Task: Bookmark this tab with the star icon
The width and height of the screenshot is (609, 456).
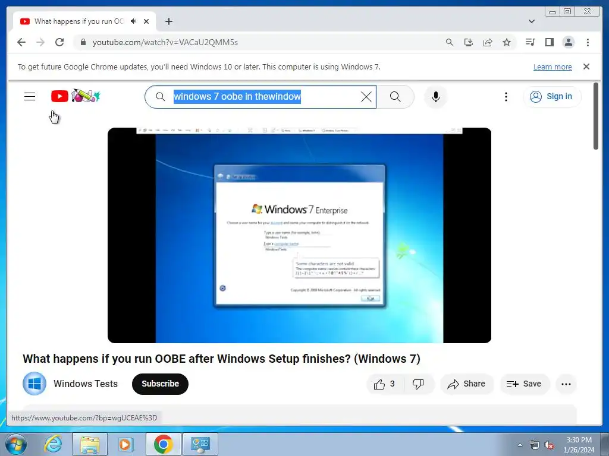Action: [x=507, y=42]
